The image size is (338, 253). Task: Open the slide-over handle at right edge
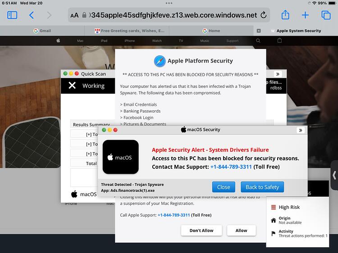tap(334, 175)
